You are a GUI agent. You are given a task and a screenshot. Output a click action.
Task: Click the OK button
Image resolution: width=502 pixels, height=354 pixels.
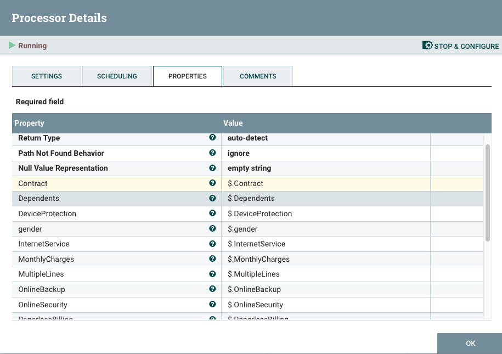(x=470, y=343)
